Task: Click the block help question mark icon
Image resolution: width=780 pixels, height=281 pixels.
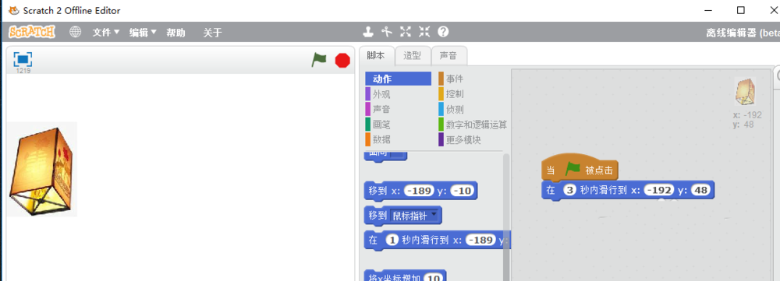Action: pyautogui.click(x=443, y=32)
